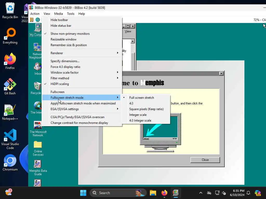
Task: Select the Everything search desktop icon
Action: (10, 36)
